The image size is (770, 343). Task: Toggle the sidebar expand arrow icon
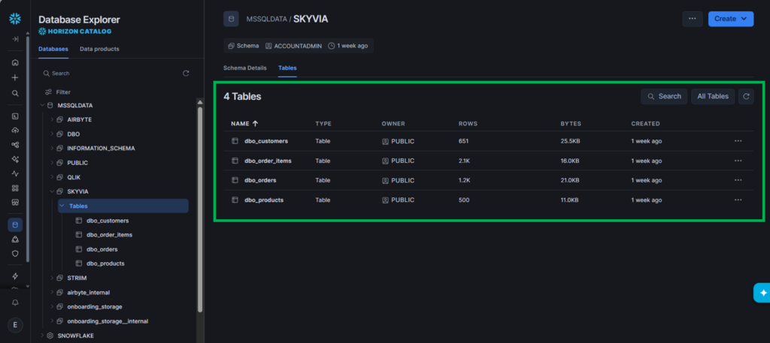tap(15, 39)
